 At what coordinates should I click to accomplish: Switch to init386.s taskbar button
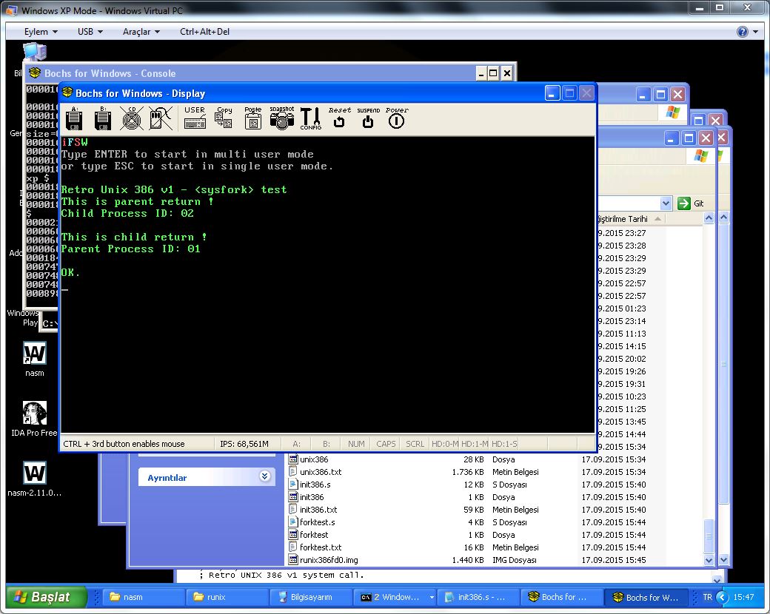478,597
